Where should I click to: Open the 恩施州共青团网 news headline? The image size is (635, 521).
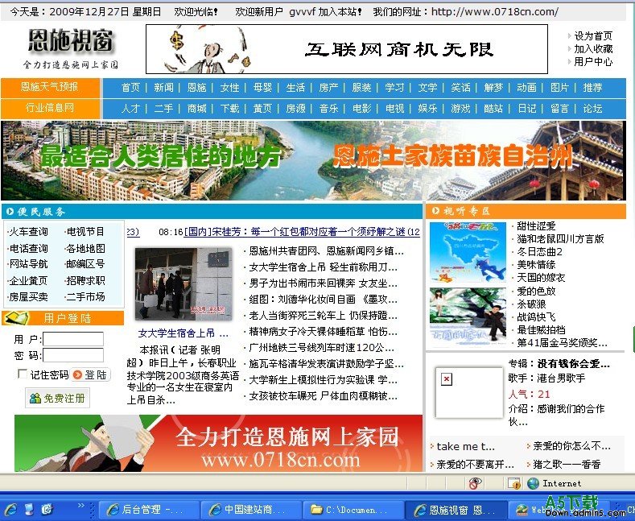327,251
